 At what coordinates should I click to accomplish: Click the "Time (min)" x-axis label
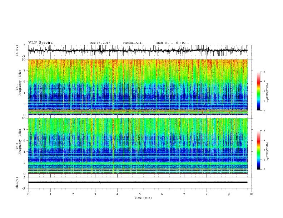[143, 198]
